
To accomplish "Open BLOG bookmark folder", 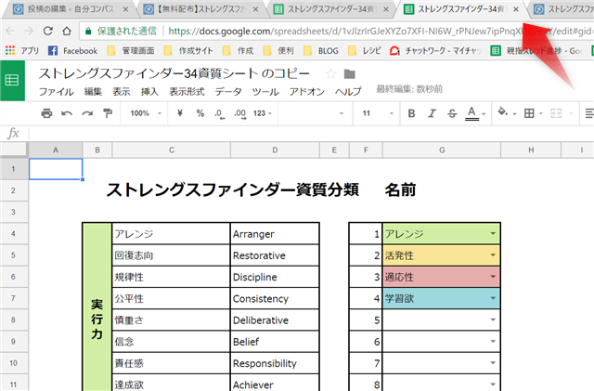I will coord(321,50).
